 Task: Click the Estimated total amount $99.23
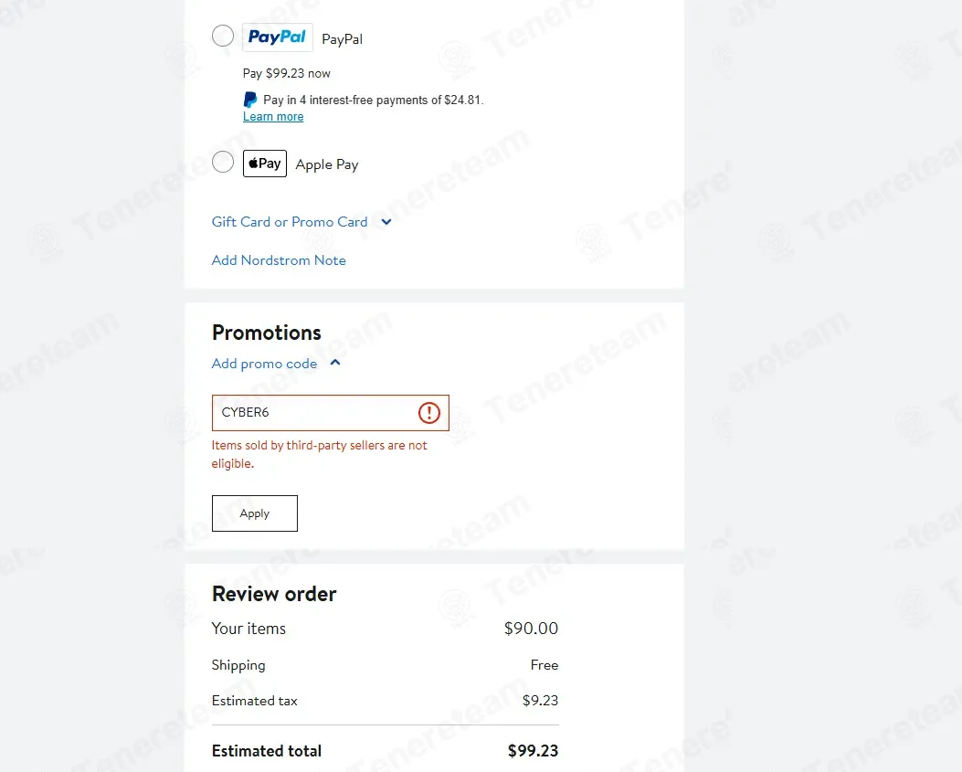[x=533, y=751]
